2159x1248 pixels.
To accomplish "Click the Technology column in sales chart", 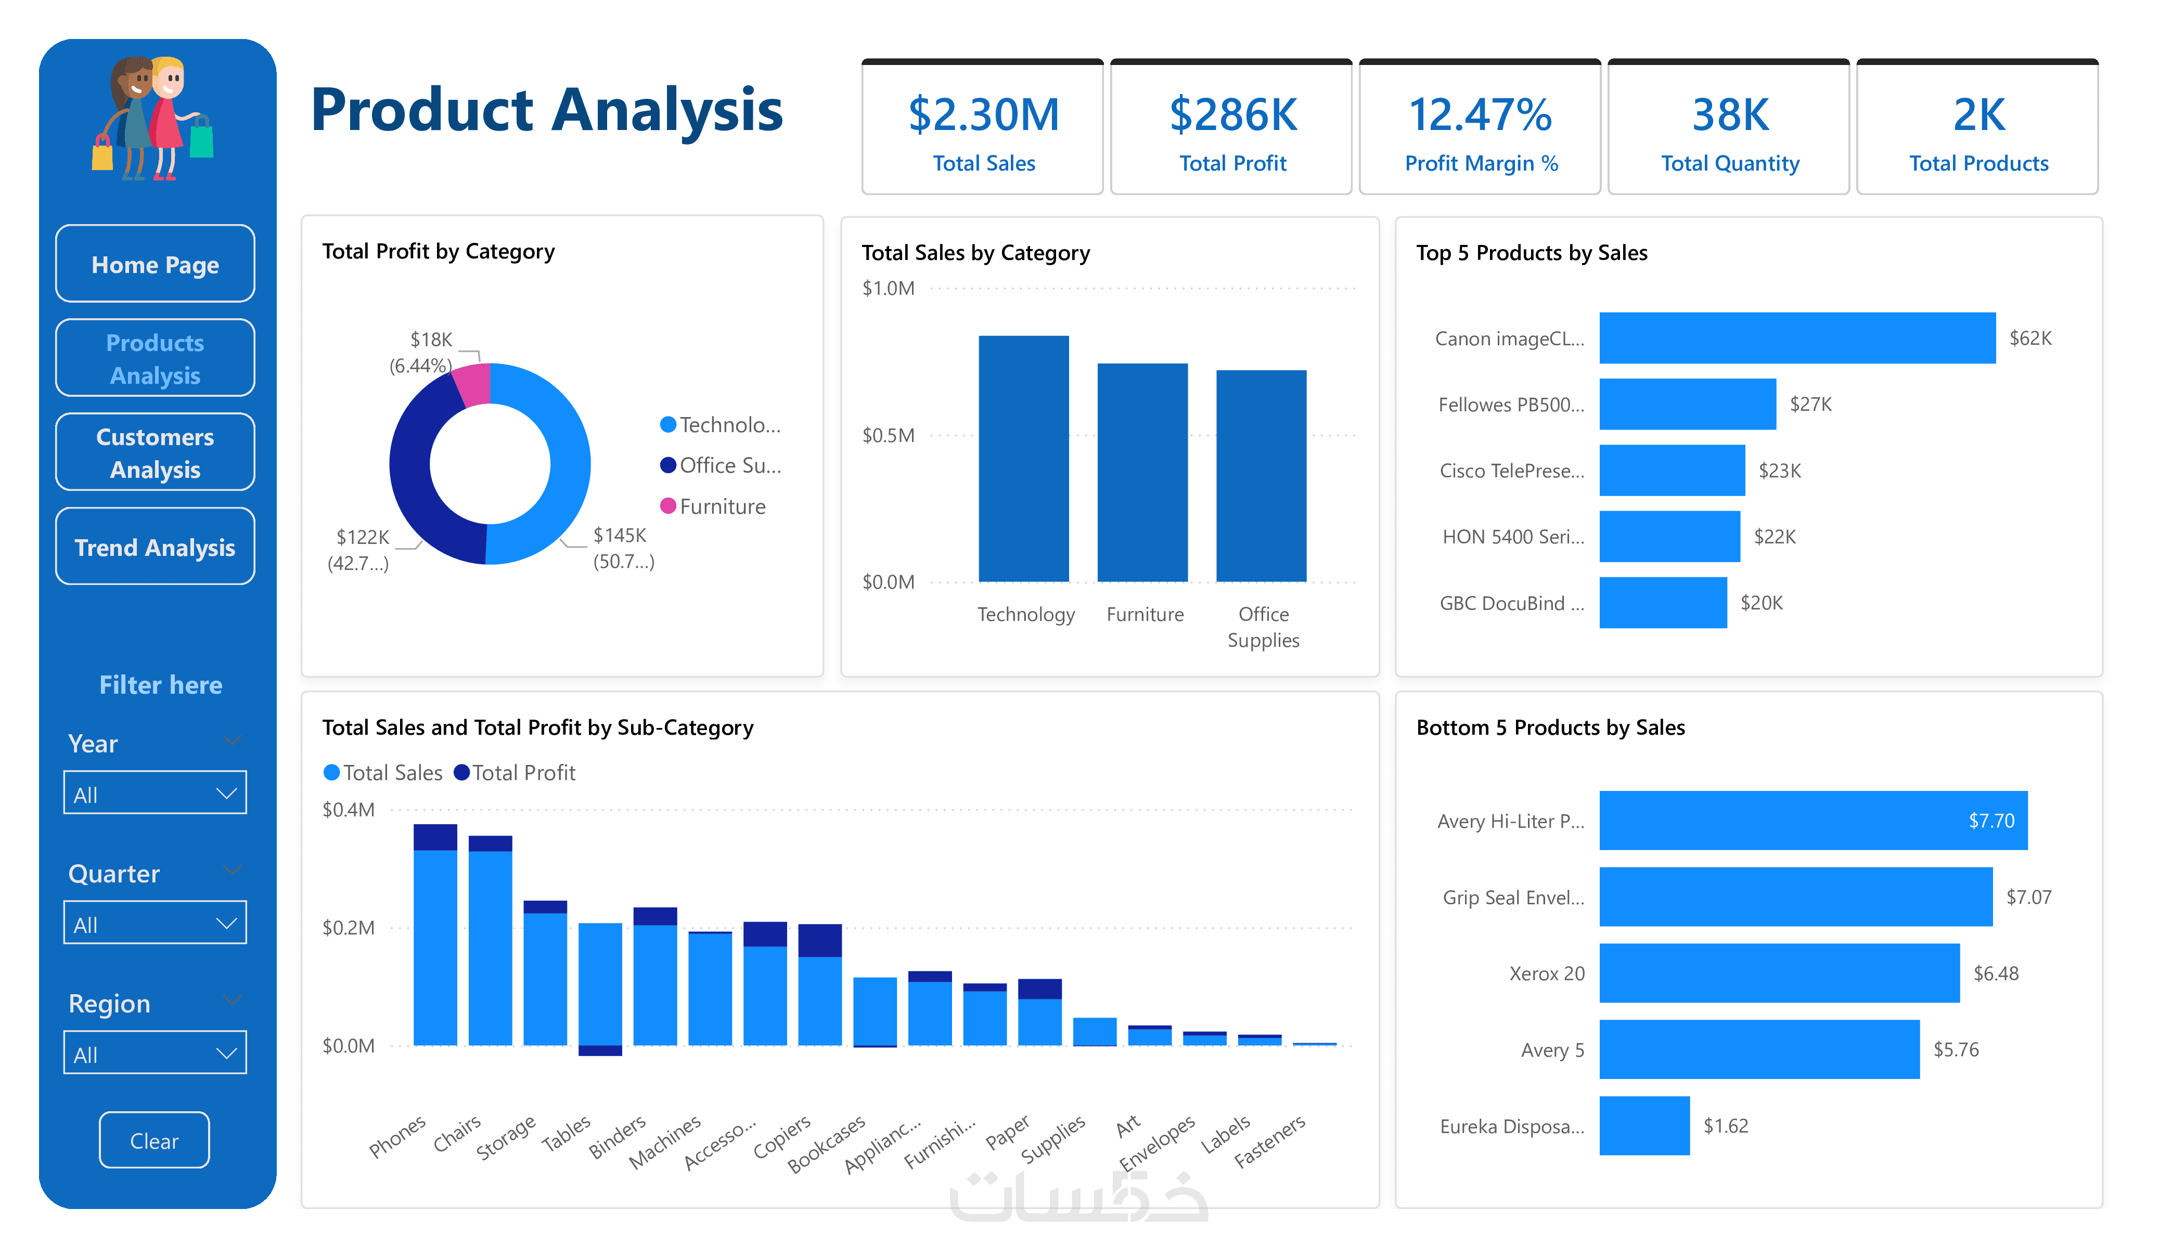I will pyautogui.click(x=1024, y=458).
